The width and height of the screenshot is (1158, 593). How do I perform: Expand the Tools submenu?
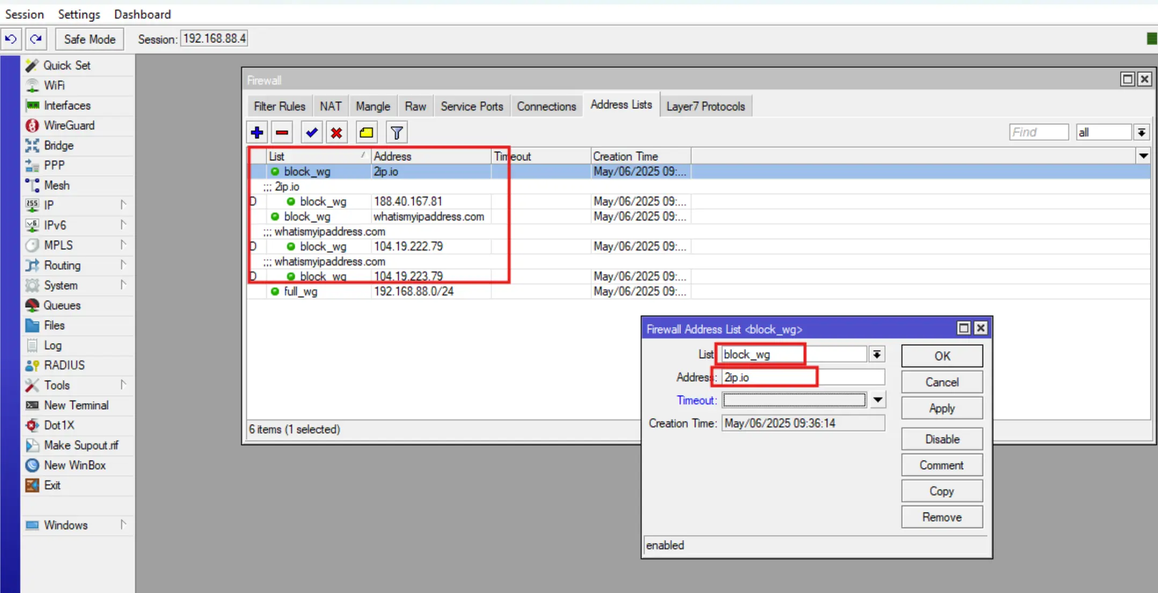pyautogui.click(x=123, y=385)
